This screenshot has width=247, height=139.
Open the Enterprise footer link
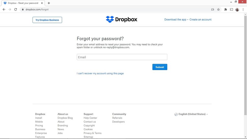click(41, 133)
